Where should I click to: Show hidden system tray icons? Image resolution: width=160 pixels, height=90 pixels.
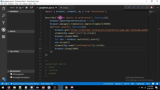pyautogui.click(x=139, y=87)
